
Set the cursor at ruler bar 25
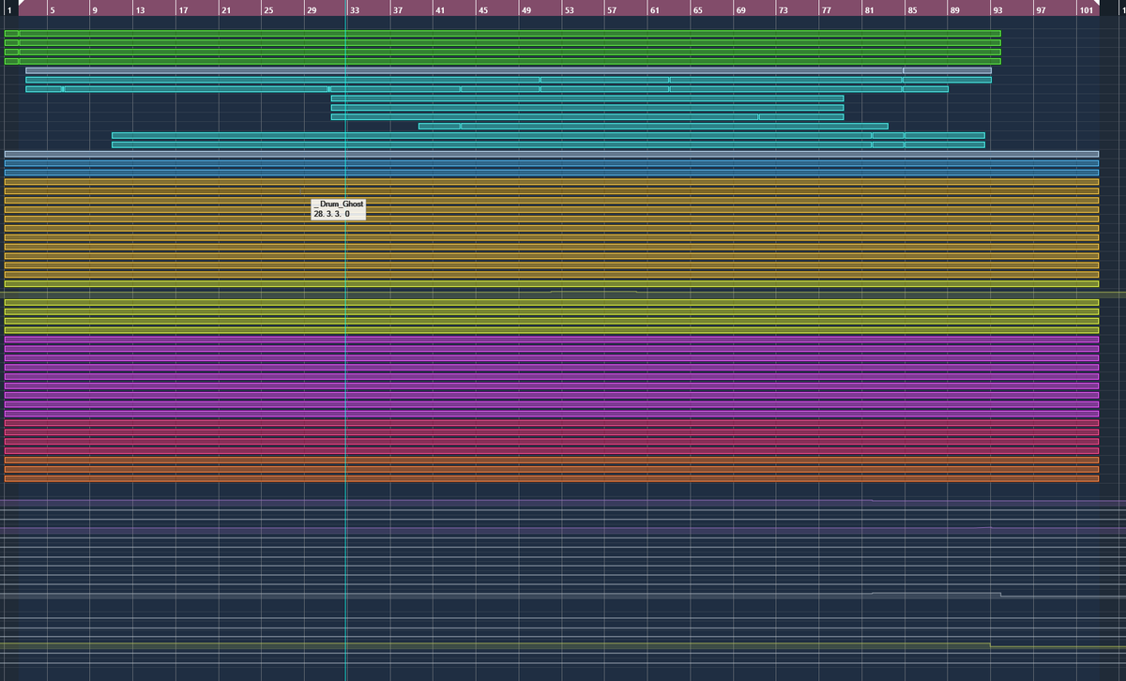tap(268, 10)
